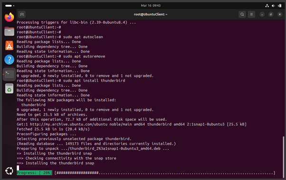Click 'Need to get 25.5 kB' line
Screen dimensions: 286x180
tap(52, 115)
